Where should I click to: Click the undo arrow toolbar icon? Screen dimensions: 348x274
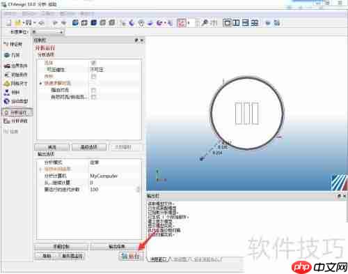[55, 23]
